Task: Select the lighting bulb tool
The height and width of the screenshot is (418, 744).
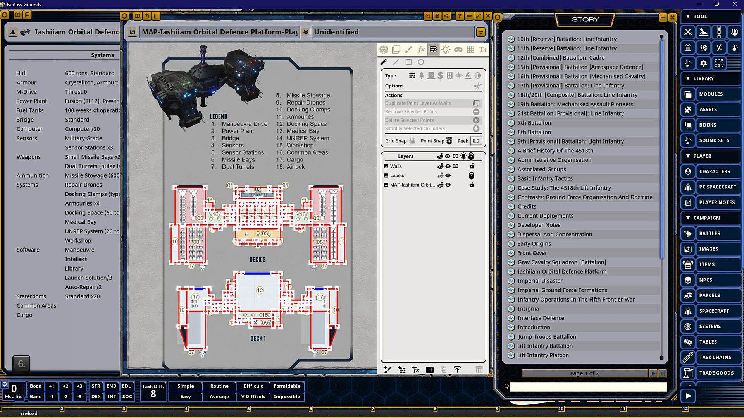Action: (446, 50)
